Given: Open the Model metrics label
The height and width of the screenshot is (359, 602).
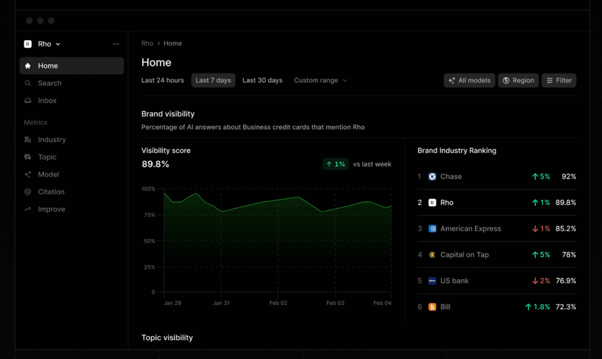Looking at the screenshot, I should (48, 175).
